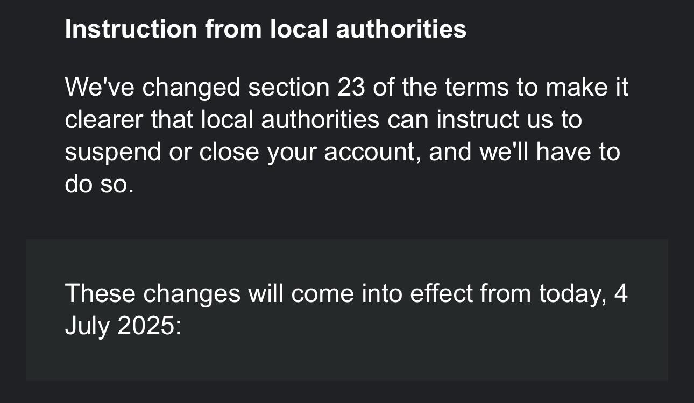Select the word 'Instruction' in the heading
This screenshot has height=403, width=694.
coord(131,29)
